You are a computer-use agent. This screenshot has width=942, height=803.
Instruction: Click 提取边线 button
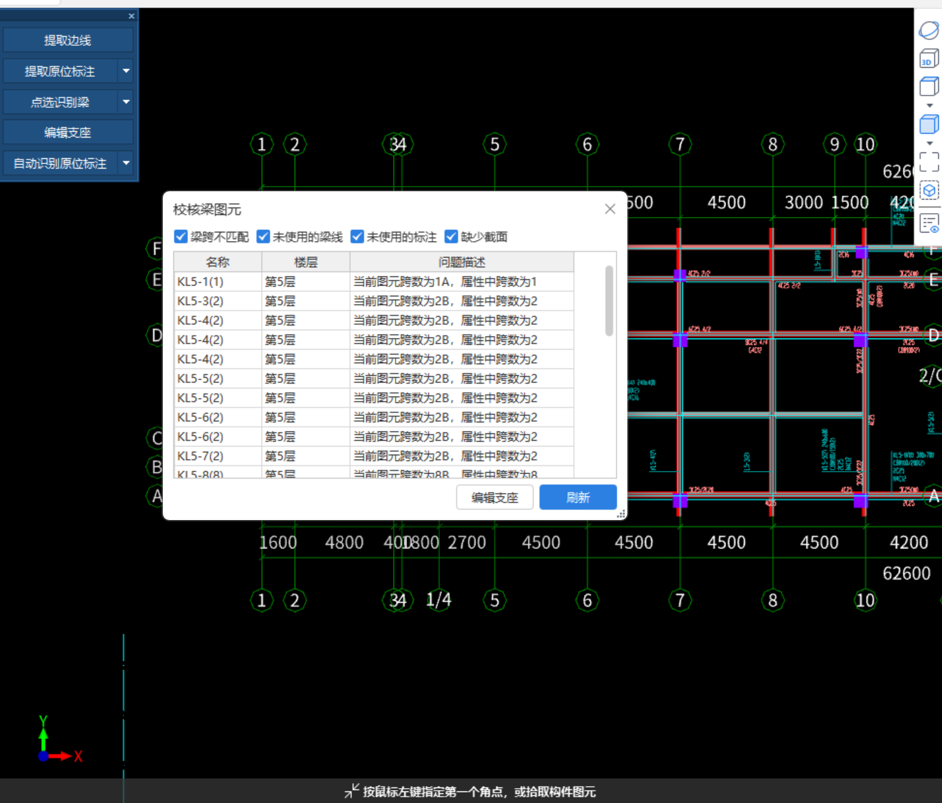pyautogui.click(x=68, y=40)
